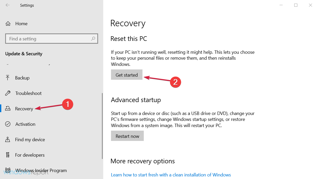Open the clean installation of Windows link

click(x=171, y=175)
